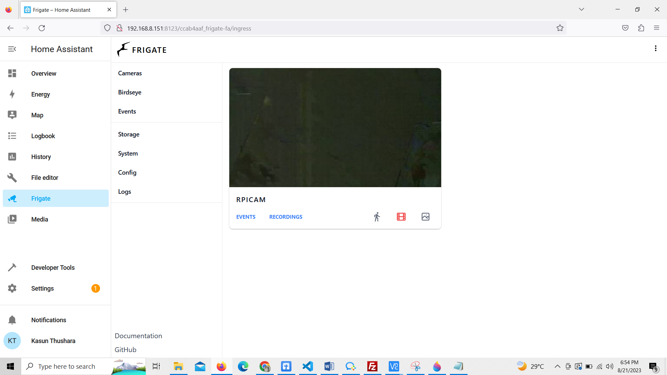Open Mail app from taskbar
The image size is (667, 375).
point(200,366)
